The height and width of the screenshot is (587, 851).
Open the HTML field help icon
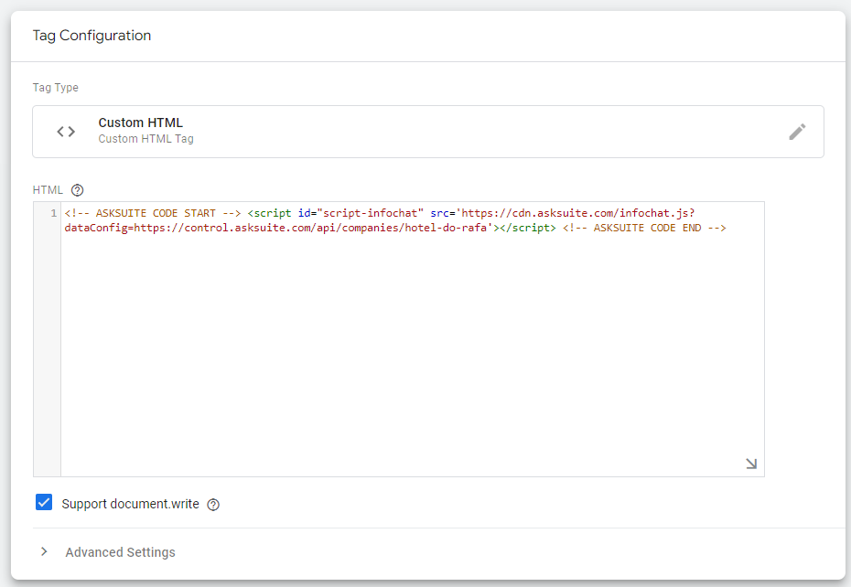click(78, 190)
